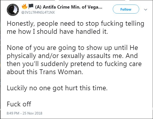Click the words 'Trans Woman' in tweet
The width and height of the screenshot is (153, 119).
pos(61,72)
